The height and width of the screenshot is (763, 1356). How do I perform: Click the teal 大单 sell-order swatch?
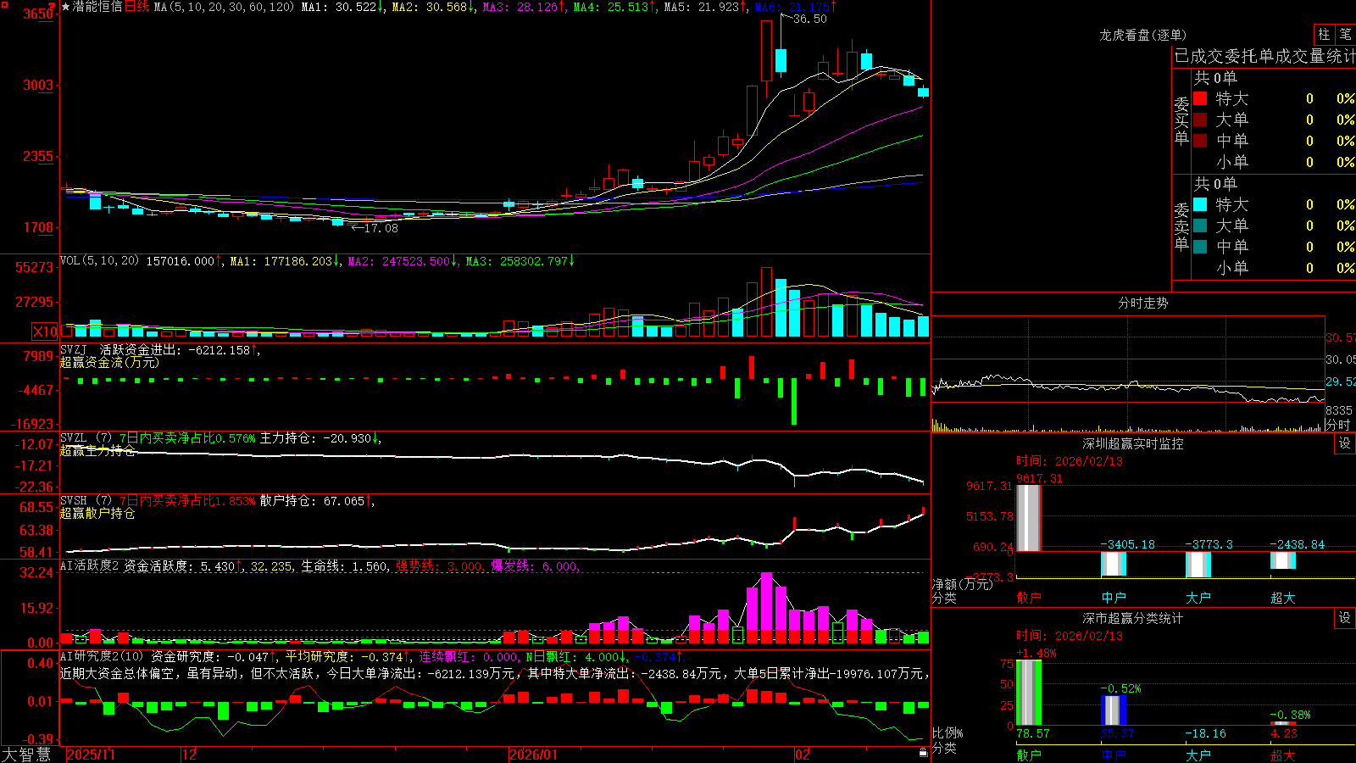[1200, 226]
